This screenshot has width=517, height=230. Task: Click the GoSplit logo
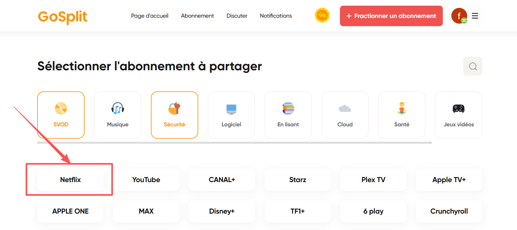tap(62, 16)
